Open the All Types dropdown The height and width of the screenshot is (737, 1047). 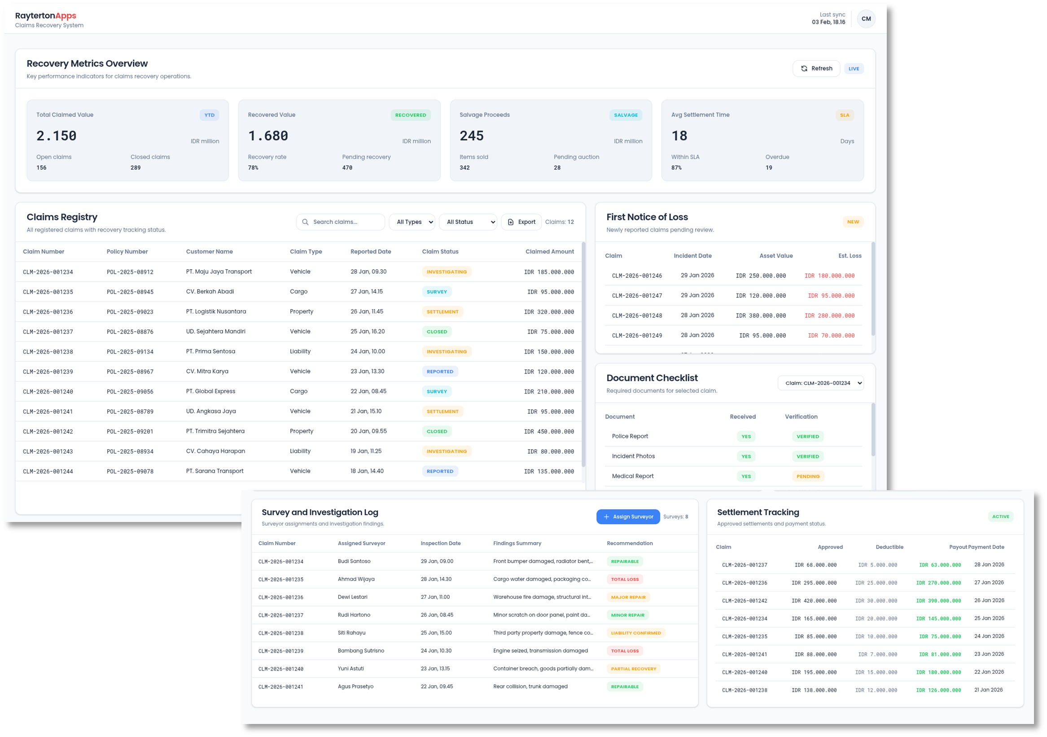point(412,222)
